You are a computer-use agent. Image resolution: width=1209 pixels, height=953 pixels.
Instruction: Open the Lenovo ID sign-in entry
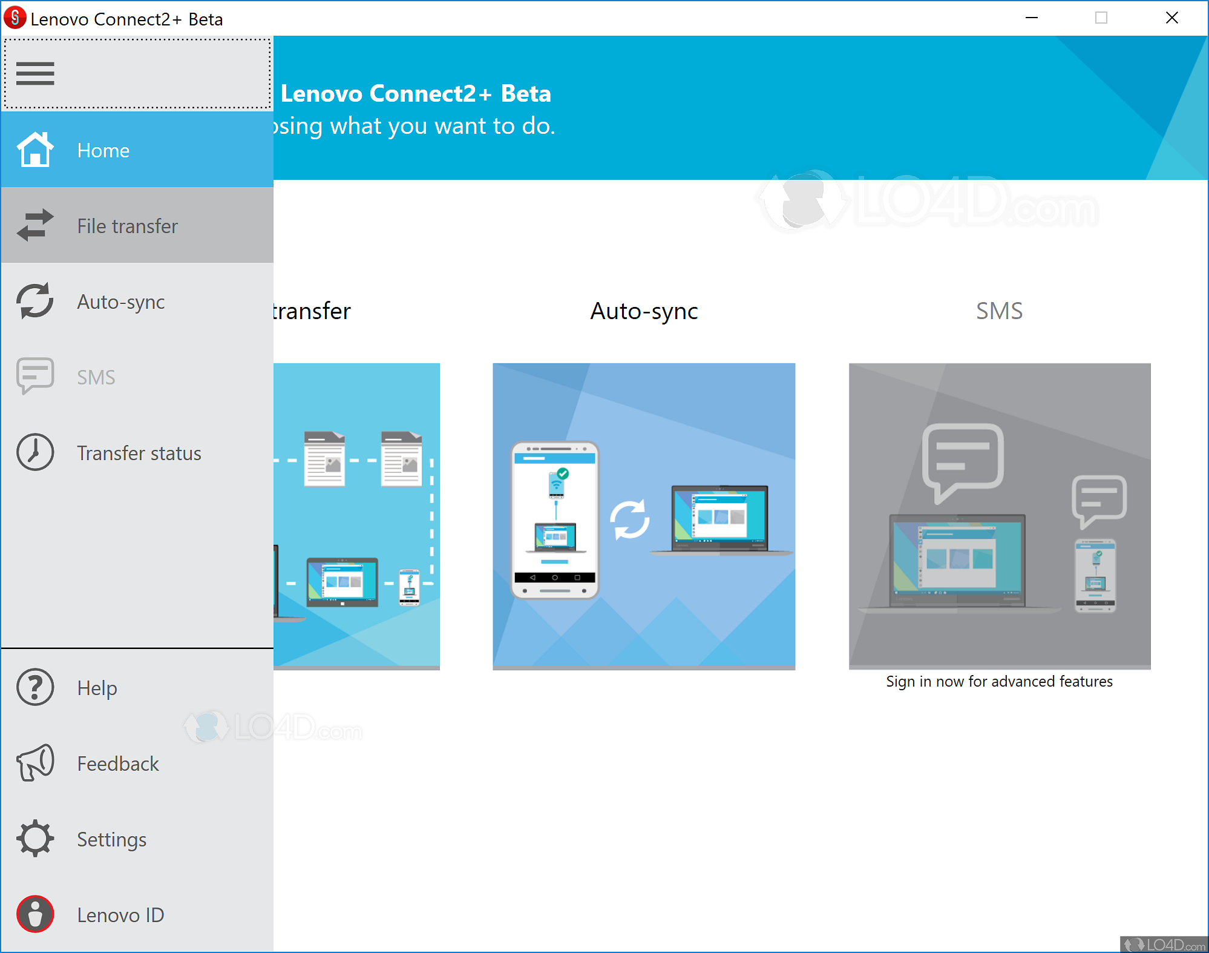click(x=120, y=915)
